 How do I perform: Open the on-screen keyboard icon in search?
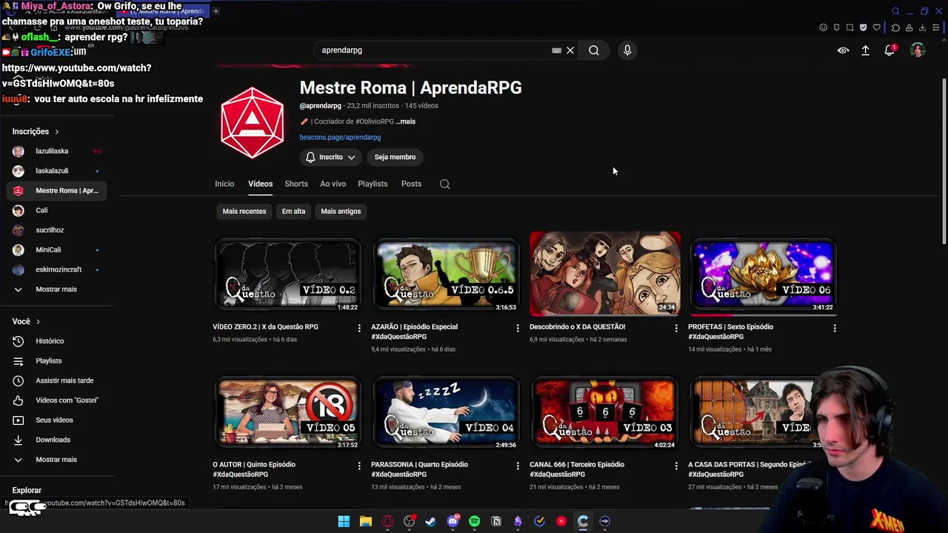point(556,50)
